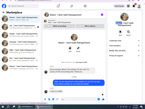Open Windows taskbar search
This screenshot has height=109, width=145.
tap(8, 107)
